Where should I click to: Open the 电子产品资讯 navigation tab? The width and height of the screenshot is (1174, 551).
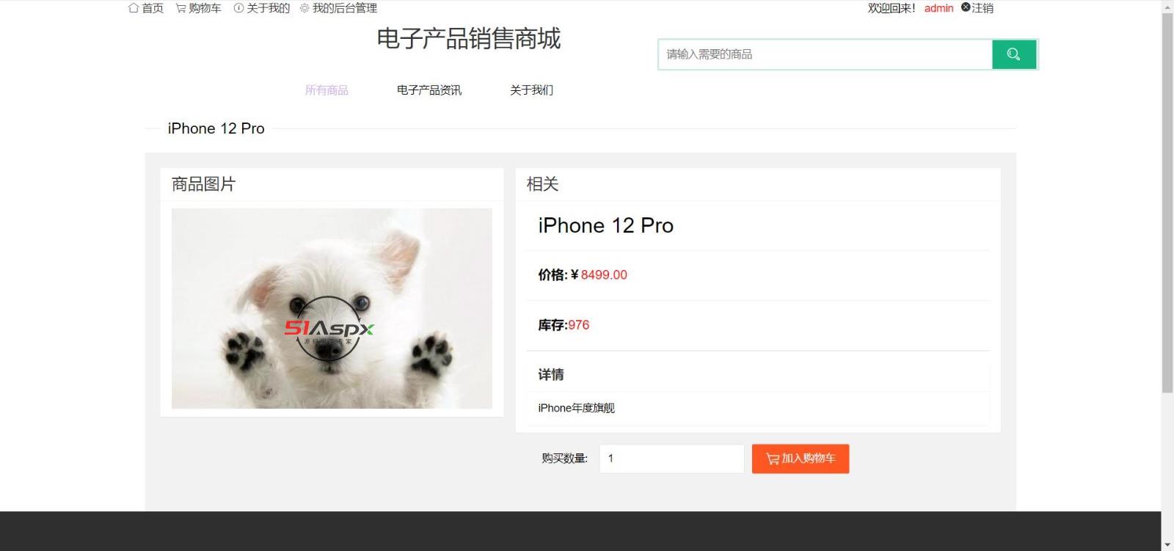[x=429, y=90]
